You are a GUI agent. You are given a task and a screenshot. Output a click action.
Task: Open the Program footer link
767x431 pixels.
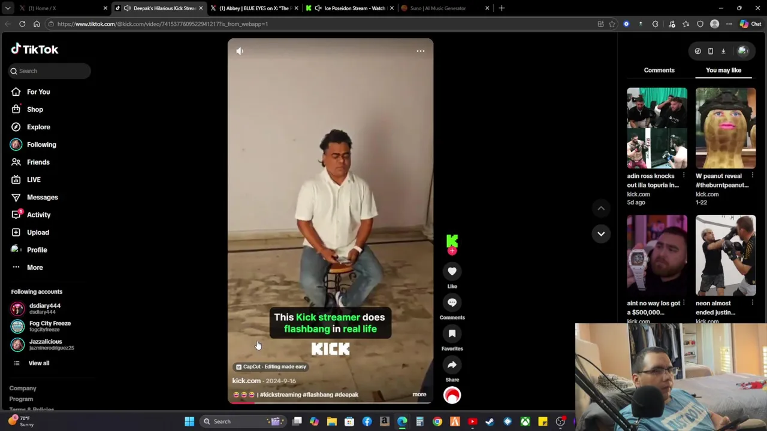coord(21,399)
